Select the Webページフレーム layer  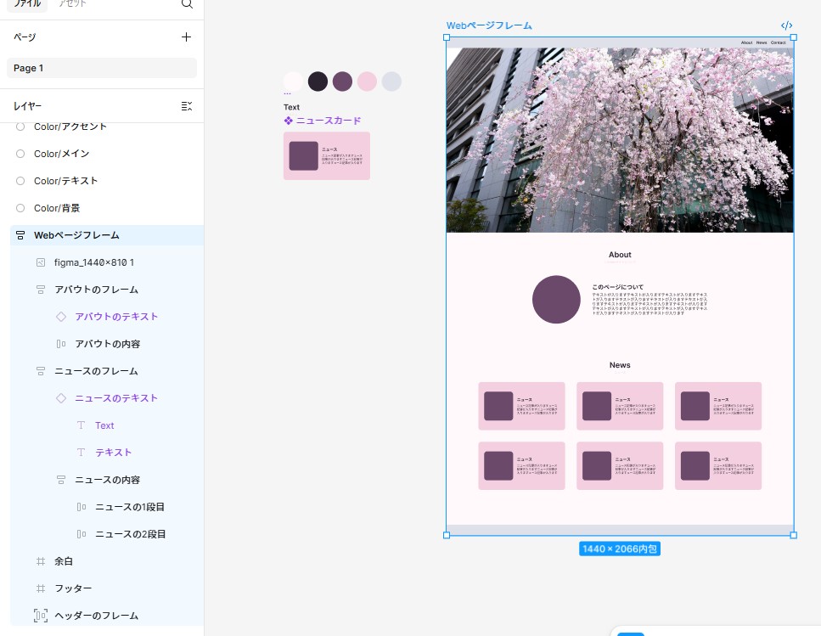pos(76,235)
